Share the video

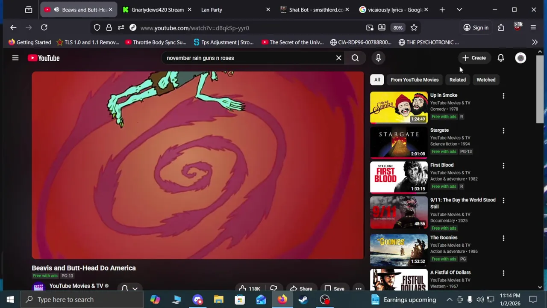click(x=301, y=288)
